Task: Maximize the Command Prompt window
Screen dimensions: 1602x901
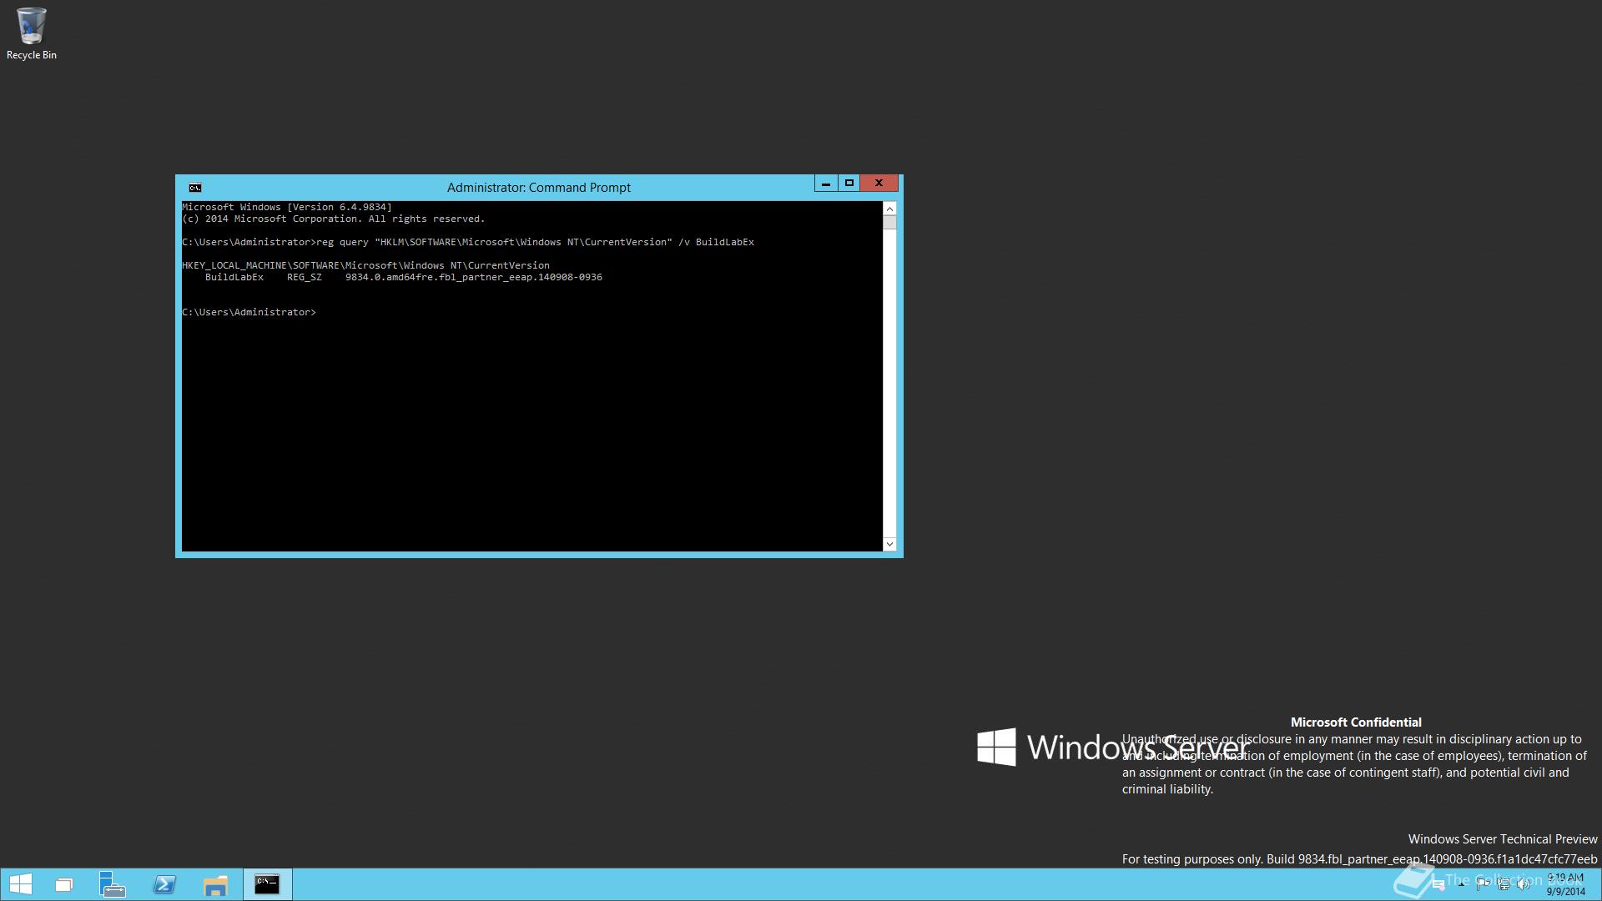Action: [849, 184]
